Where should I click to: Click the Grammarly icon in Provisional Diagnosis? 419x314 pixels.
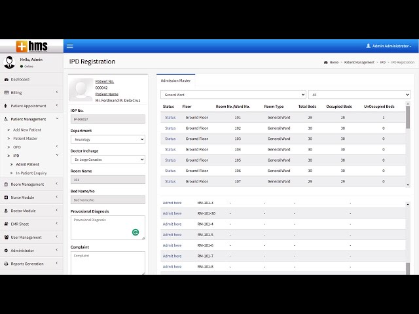click(136, 232)
